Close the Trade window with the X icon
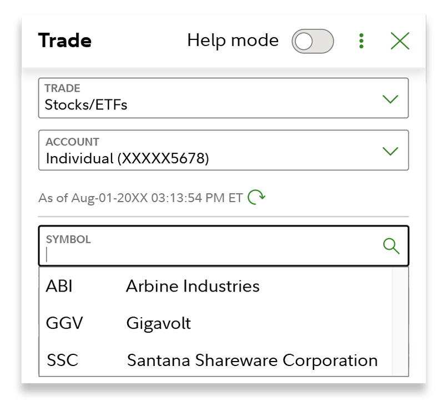This screenshot has width=448, height=406. pyautogui.click(x=399, y=41)
